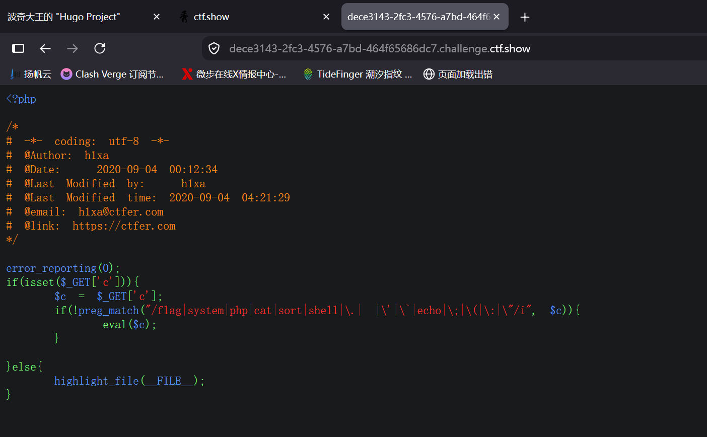Open the Clash Verge 订阅节 bookmark

click(112, 74)
